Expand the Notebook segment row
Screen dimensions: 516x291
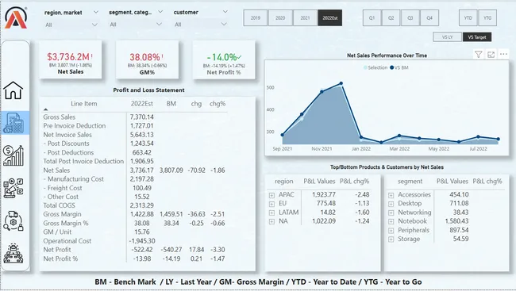(391, 222)
